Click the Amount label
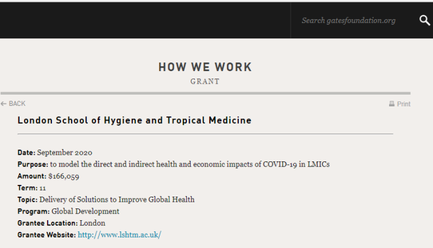 (x=32, y=176)
